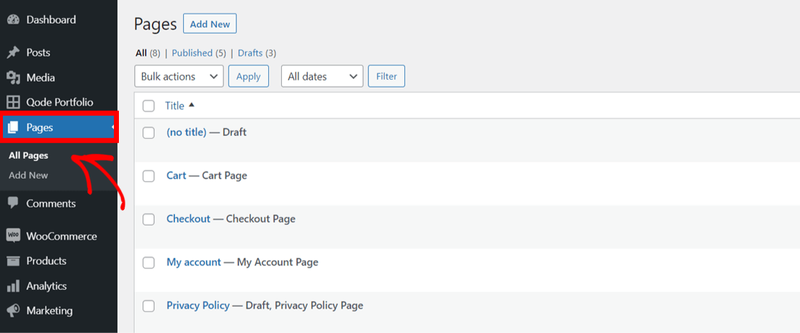Open the Media menu label
Image resolution: width=800 pixels, height=333 pixels.
click(x=41, y=78)
